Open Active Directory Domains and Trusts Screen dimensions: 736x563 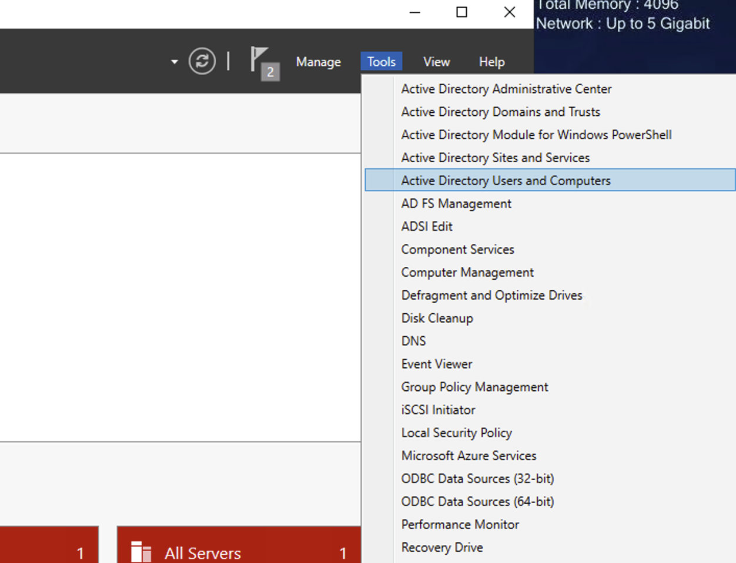(x=550, y=112)
